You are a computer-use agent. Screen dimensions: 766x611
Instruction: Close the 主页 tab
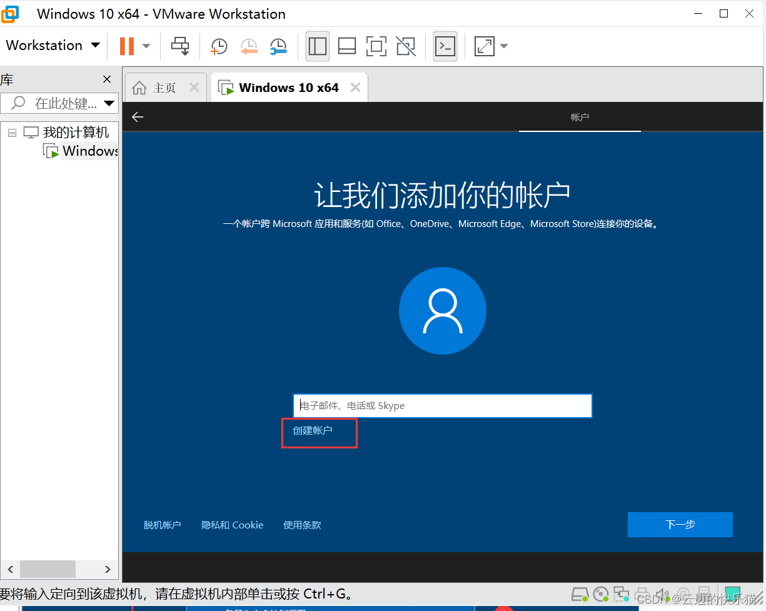[x=194, y=88]
